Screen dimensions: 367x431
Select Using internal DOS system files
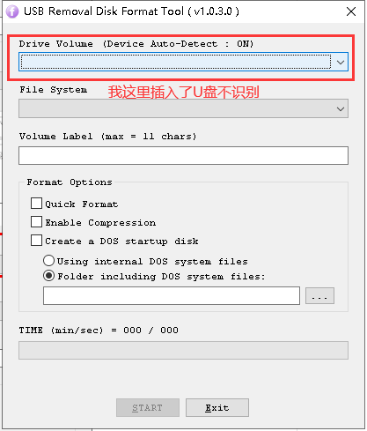tap(48, 261)
